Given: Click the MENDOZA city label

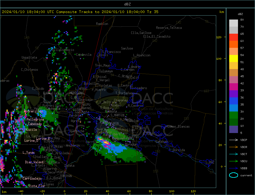Looking at the screenshot, I should point(76,93).
